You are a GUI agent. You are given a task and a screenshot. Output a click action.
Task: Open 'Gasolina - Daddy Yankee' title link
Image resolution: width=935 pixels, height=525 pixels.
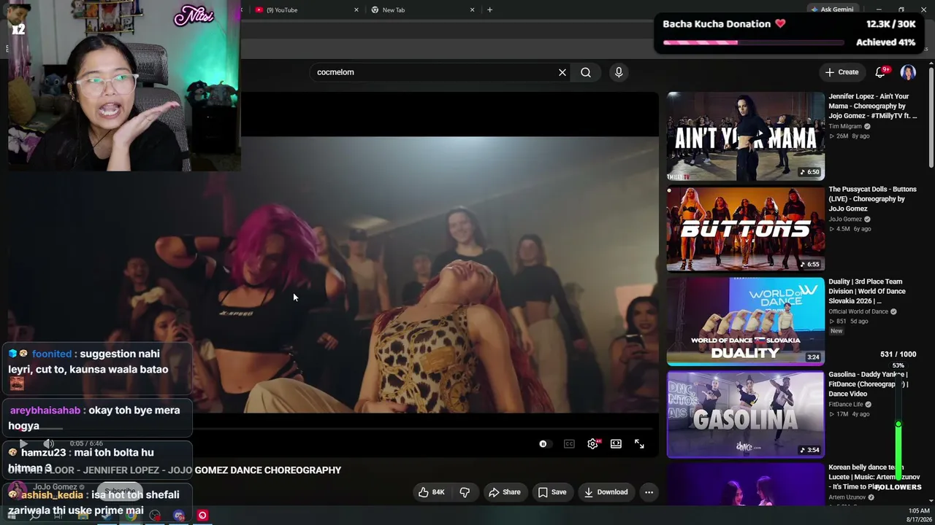(x=869, y=384)
